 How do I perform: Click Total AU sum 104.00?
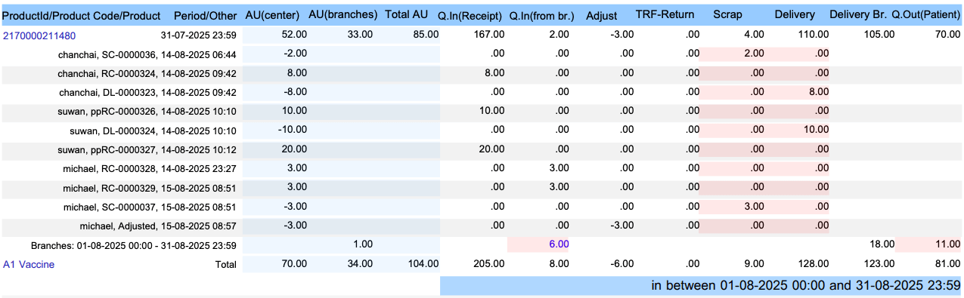423,264
